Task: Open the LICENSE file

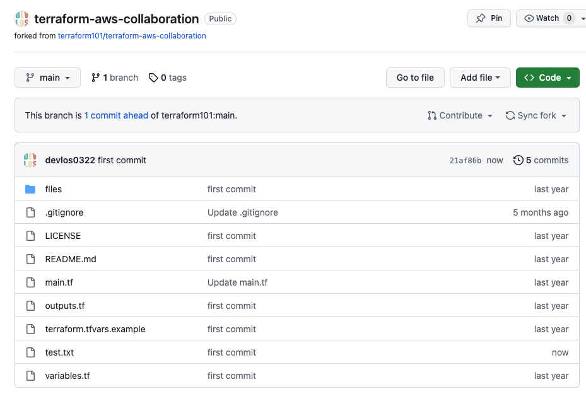Action: coord(63,236)
